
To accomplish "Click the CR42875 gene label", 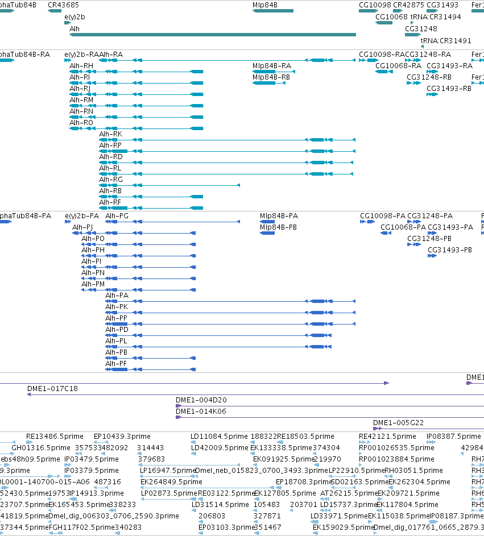I will 408,5.
